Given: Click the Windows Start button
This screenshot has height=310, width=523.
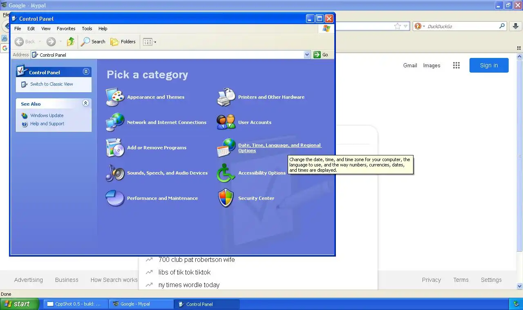Looking at the screenshot, I should (20, 304).
